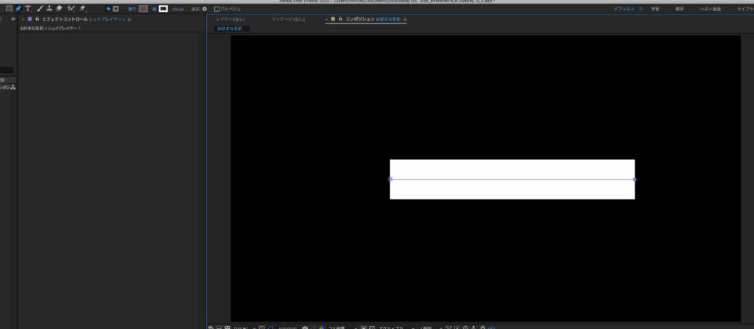Image resolution: width=754 pixels, height=329 pixels.
Task: Open the 追加 add-shape-attribute menu button
Action: tap(205, 9)
